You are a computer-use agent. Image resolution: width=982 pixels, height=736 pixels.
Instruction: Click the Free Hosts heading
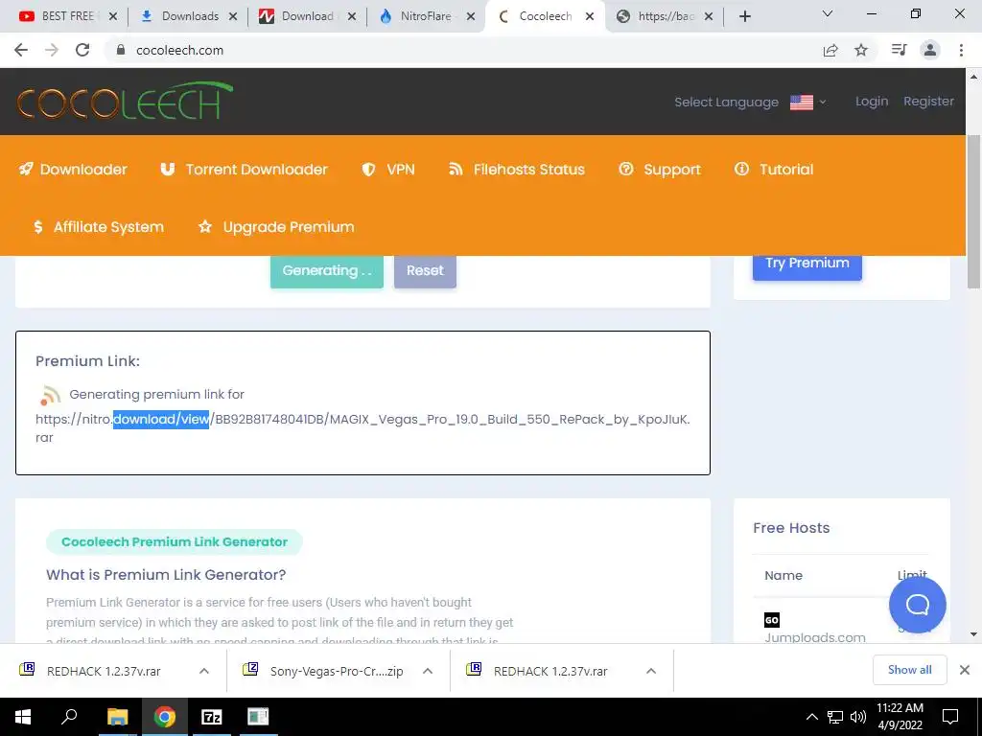(791, 528)
